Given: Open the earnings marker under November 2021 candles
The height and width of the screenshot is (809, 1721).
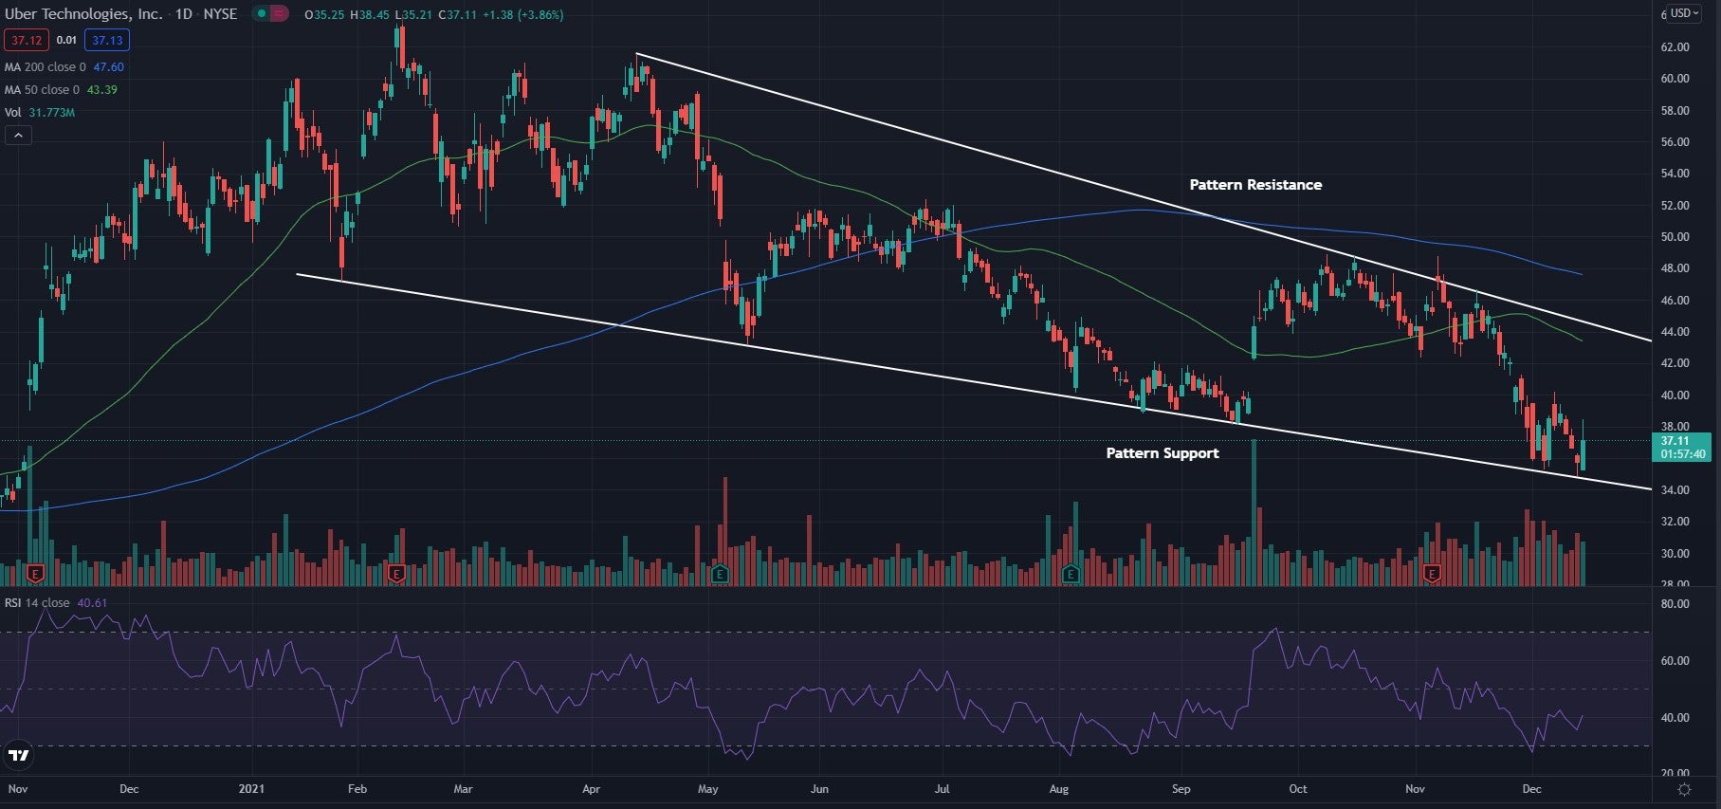Looking at the screenshot, I should (x=1432, y=574).
